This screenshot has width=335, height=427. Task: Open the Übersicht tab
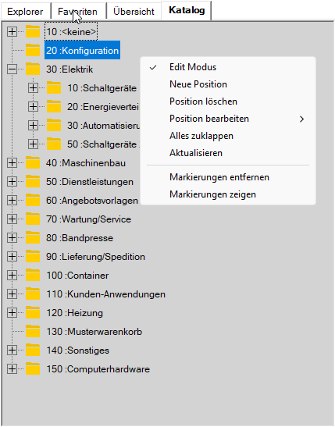tap(134, 12)
